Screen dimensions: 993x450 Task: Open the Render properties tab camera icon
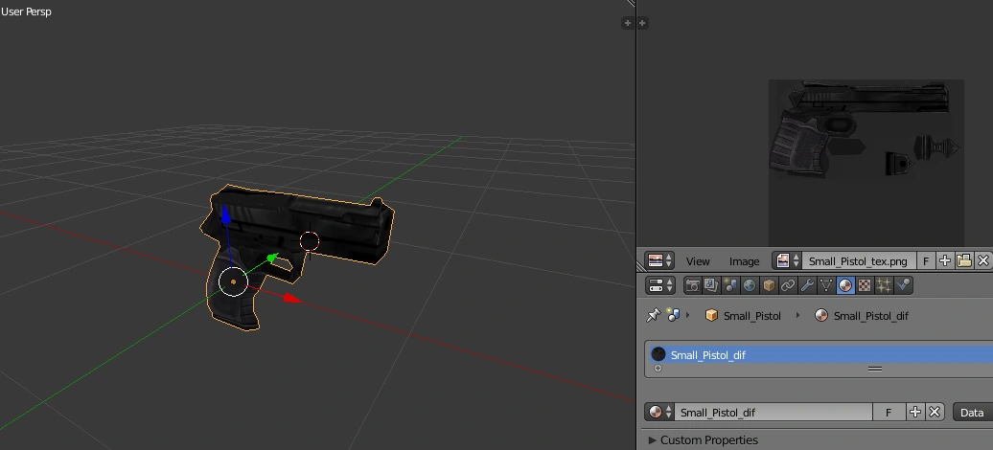693,285
